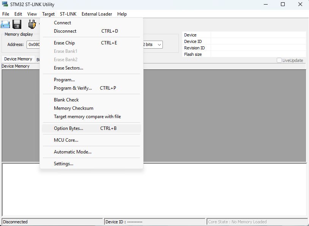Click the Device value field
The height and width of the screenshot is (226, 309).
[259, 35]
